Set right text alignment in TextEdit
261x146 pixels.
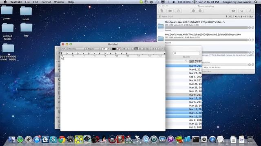pyautogui.click(x=144, y=49)
